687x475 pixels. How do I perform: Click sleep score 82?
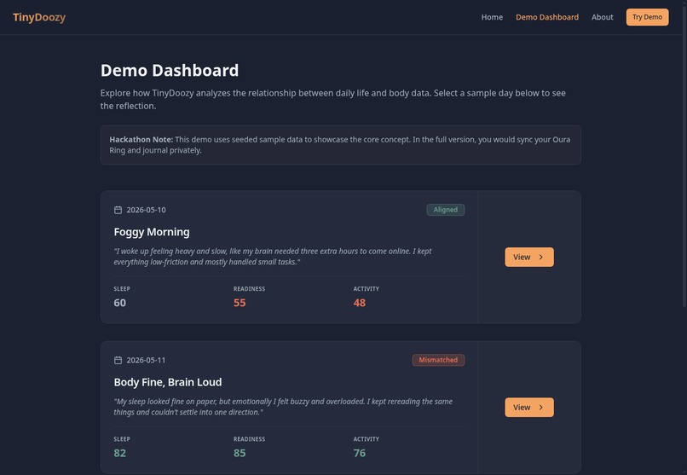tap(119, 453)
